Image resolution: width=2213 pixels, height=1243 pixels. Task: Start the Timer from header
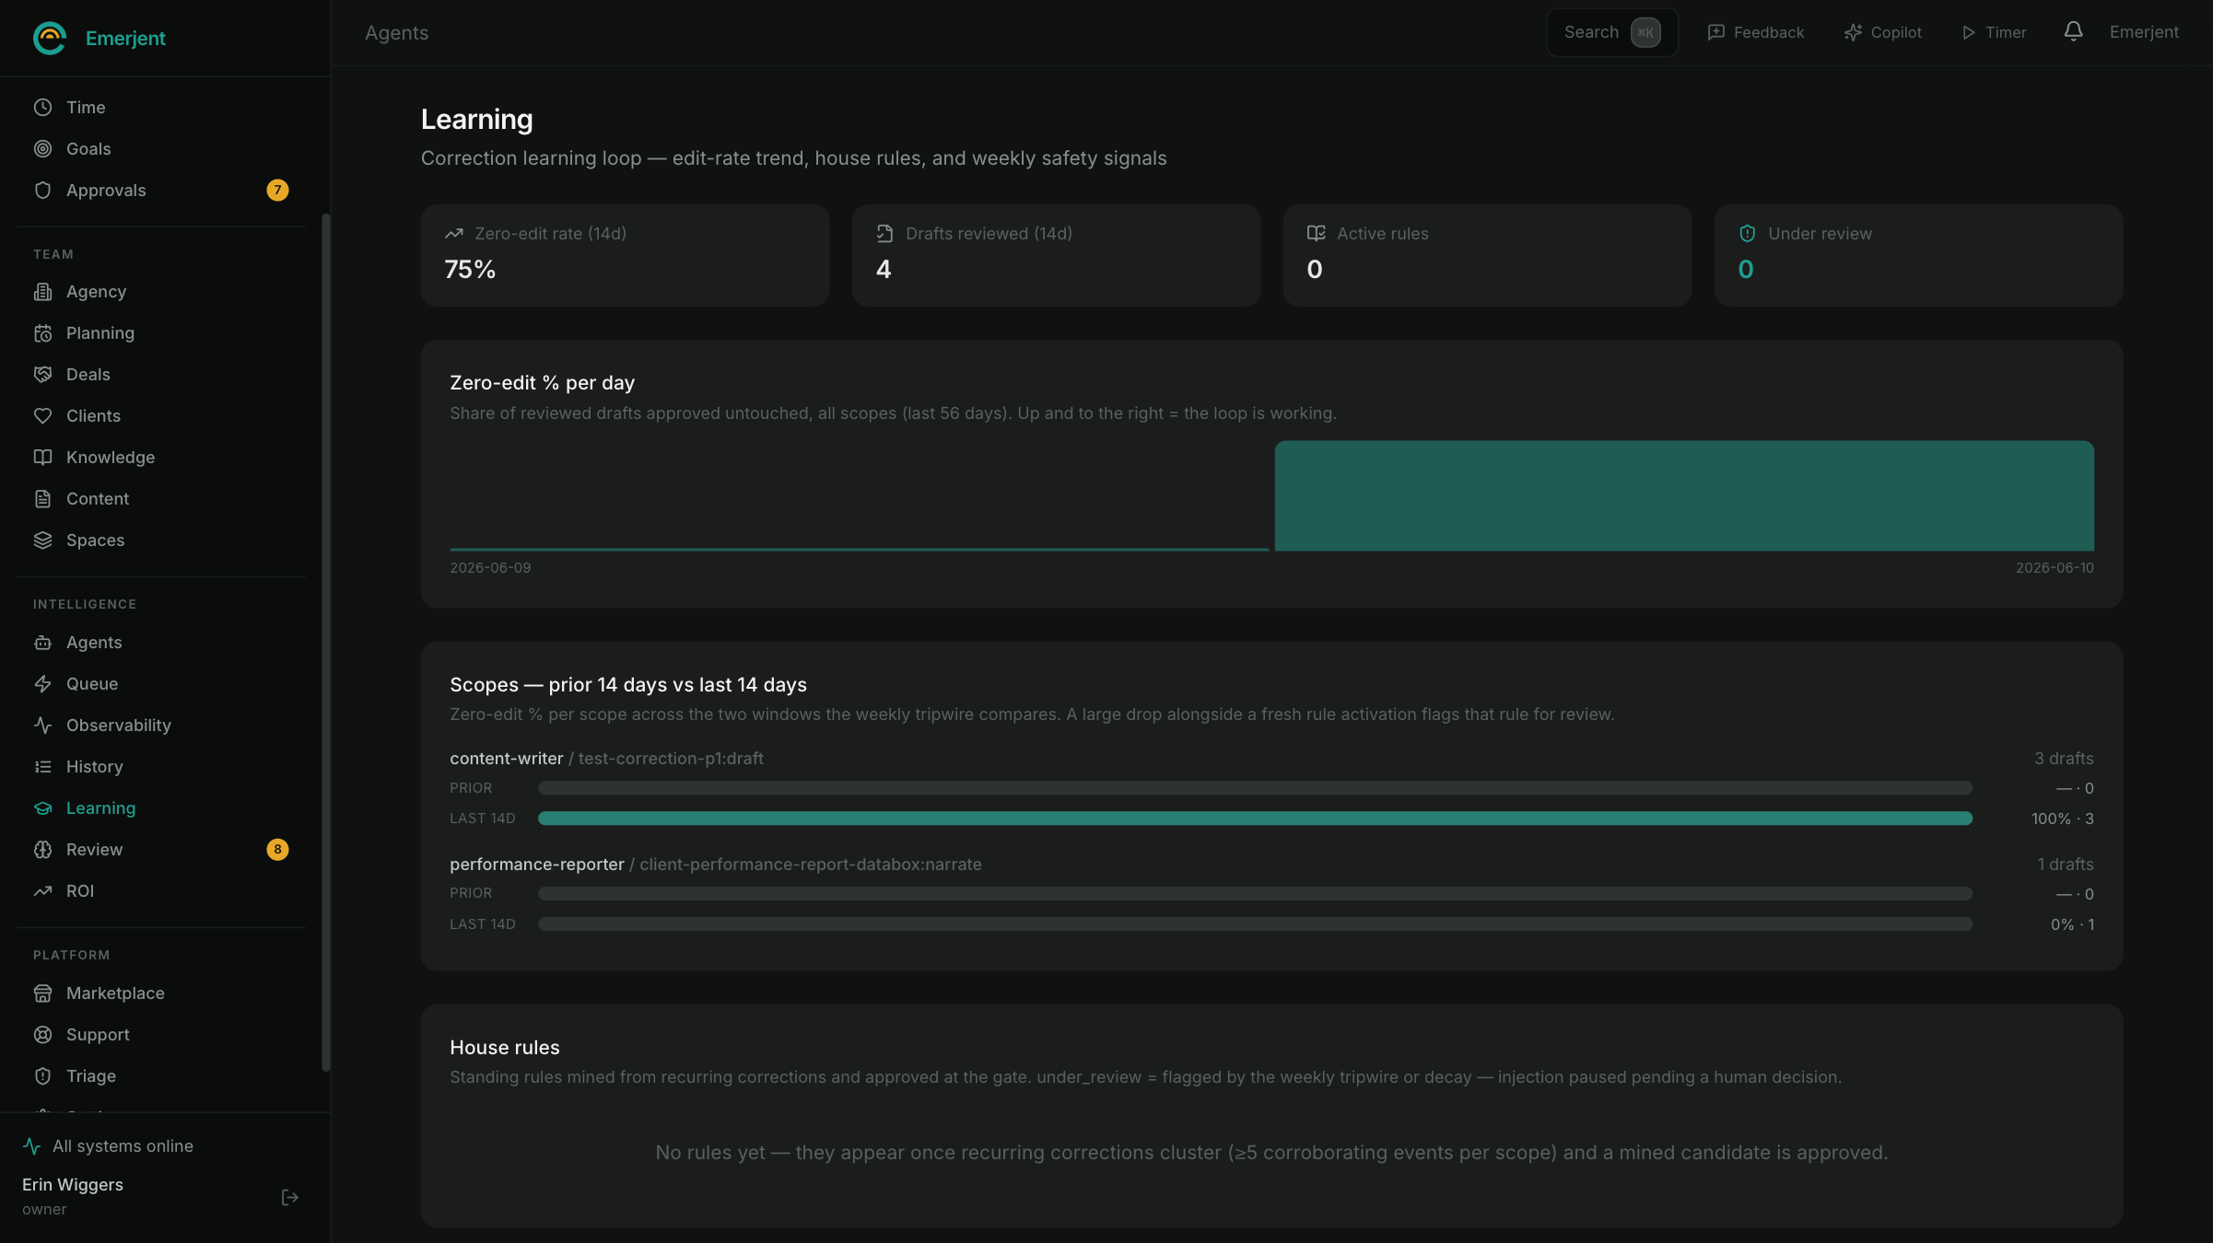point(1993,32)
